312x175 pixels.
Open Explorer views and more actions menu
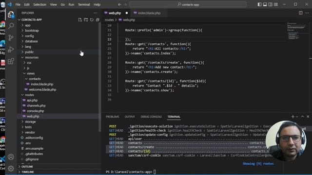(96, 13)
